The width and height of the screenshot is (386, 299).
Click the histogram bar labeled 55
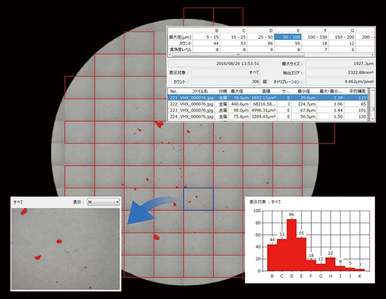coord(301,254)
